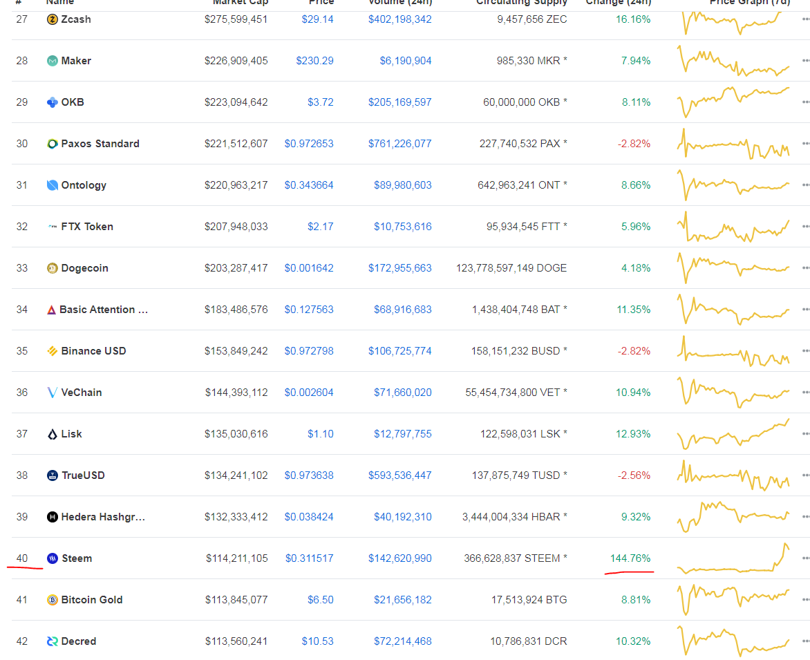
Task: Click the Maker coin logo icon
Action: click(x=52, y=61)
